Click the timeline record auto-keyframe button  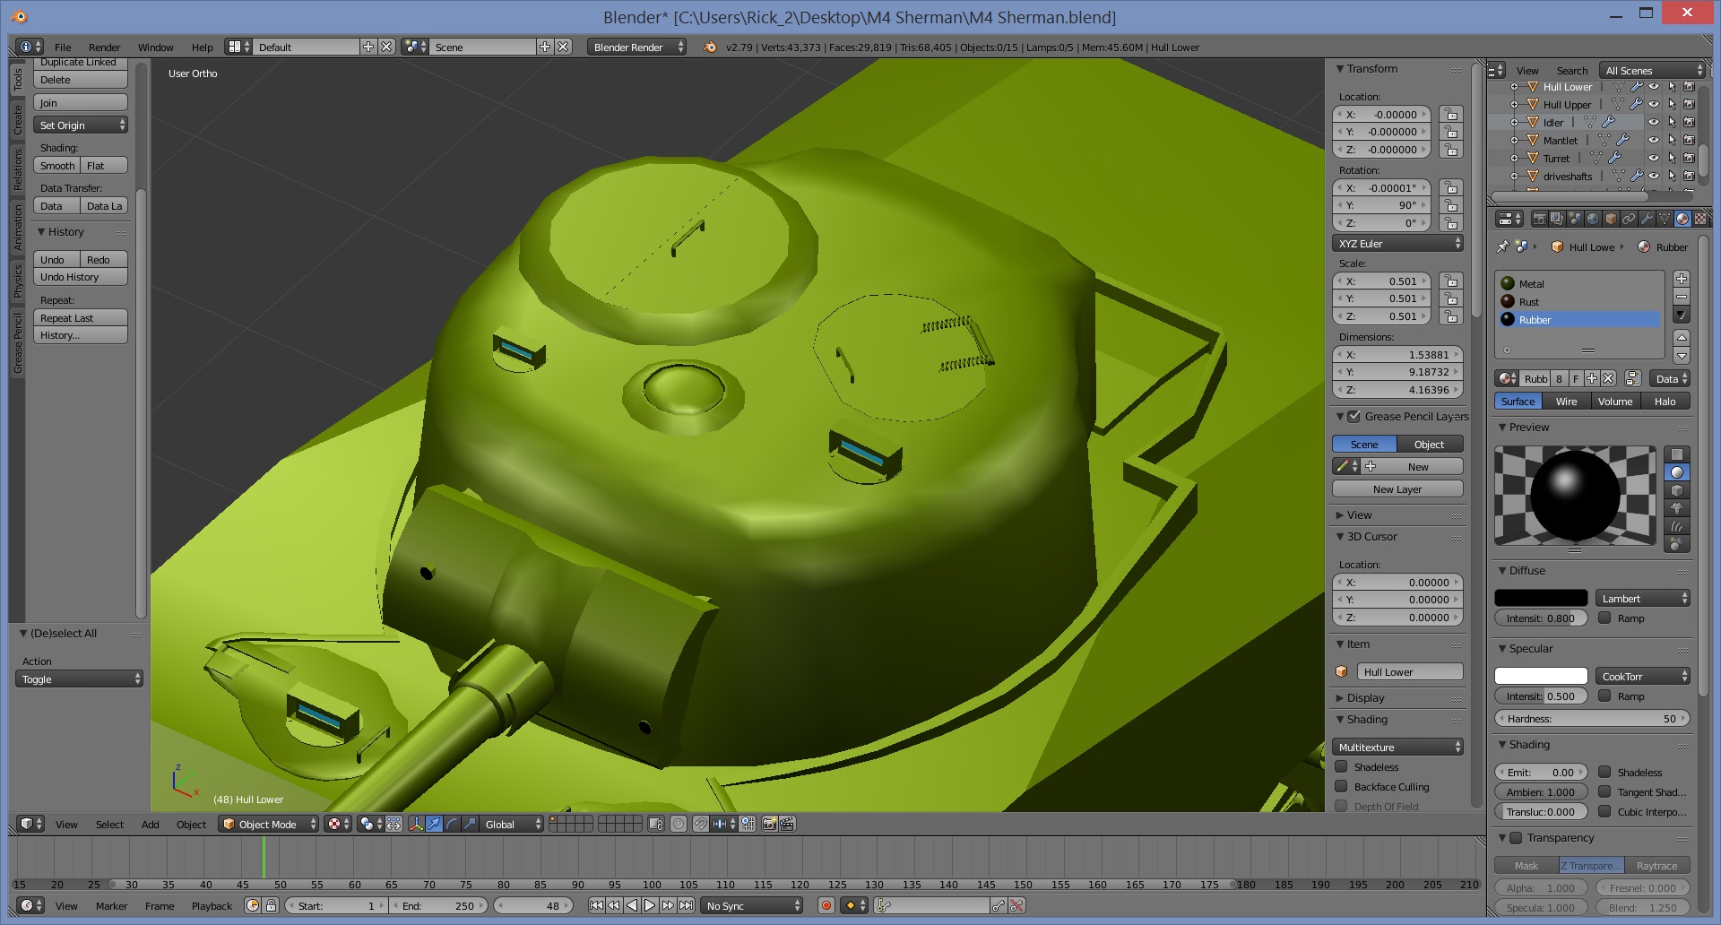tap(826, 906)
